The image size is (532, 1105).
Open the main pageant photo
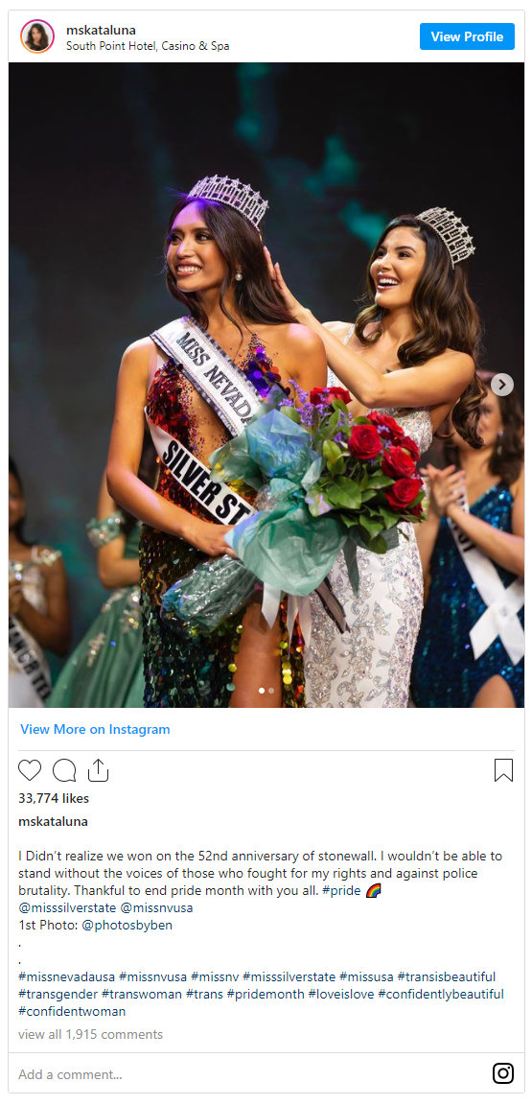click(x=266, y=385)
